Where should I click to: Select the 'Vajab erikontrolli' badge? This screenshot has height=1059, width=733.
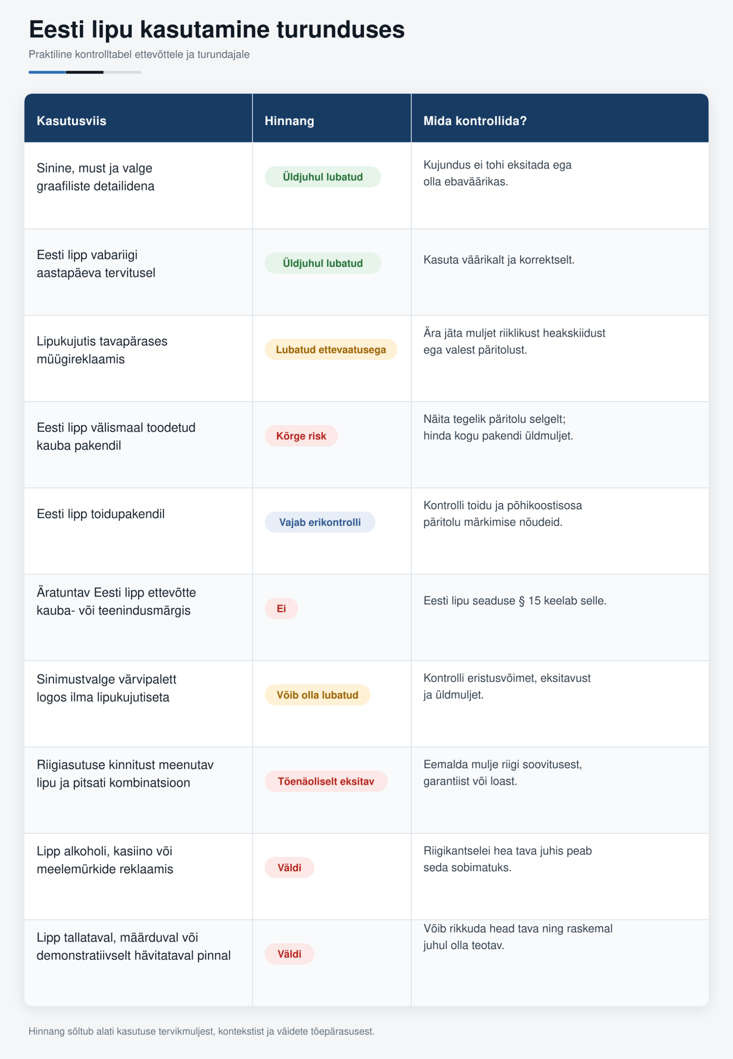[320, 522]
